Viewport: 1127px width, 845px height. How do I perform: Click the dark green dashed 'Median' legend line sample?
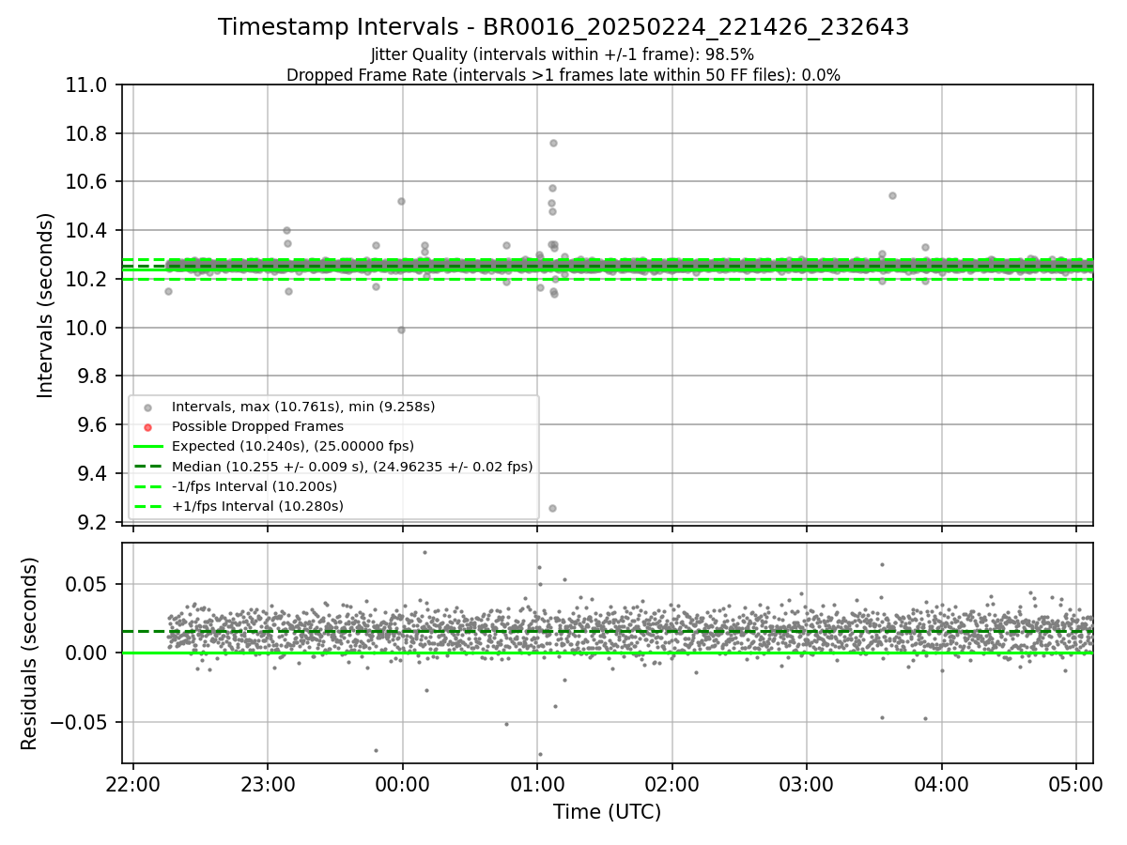[x=147, y=467]
